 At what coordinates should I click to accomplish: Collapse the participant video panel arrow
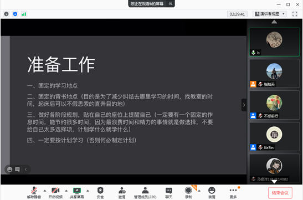(244, 105)
